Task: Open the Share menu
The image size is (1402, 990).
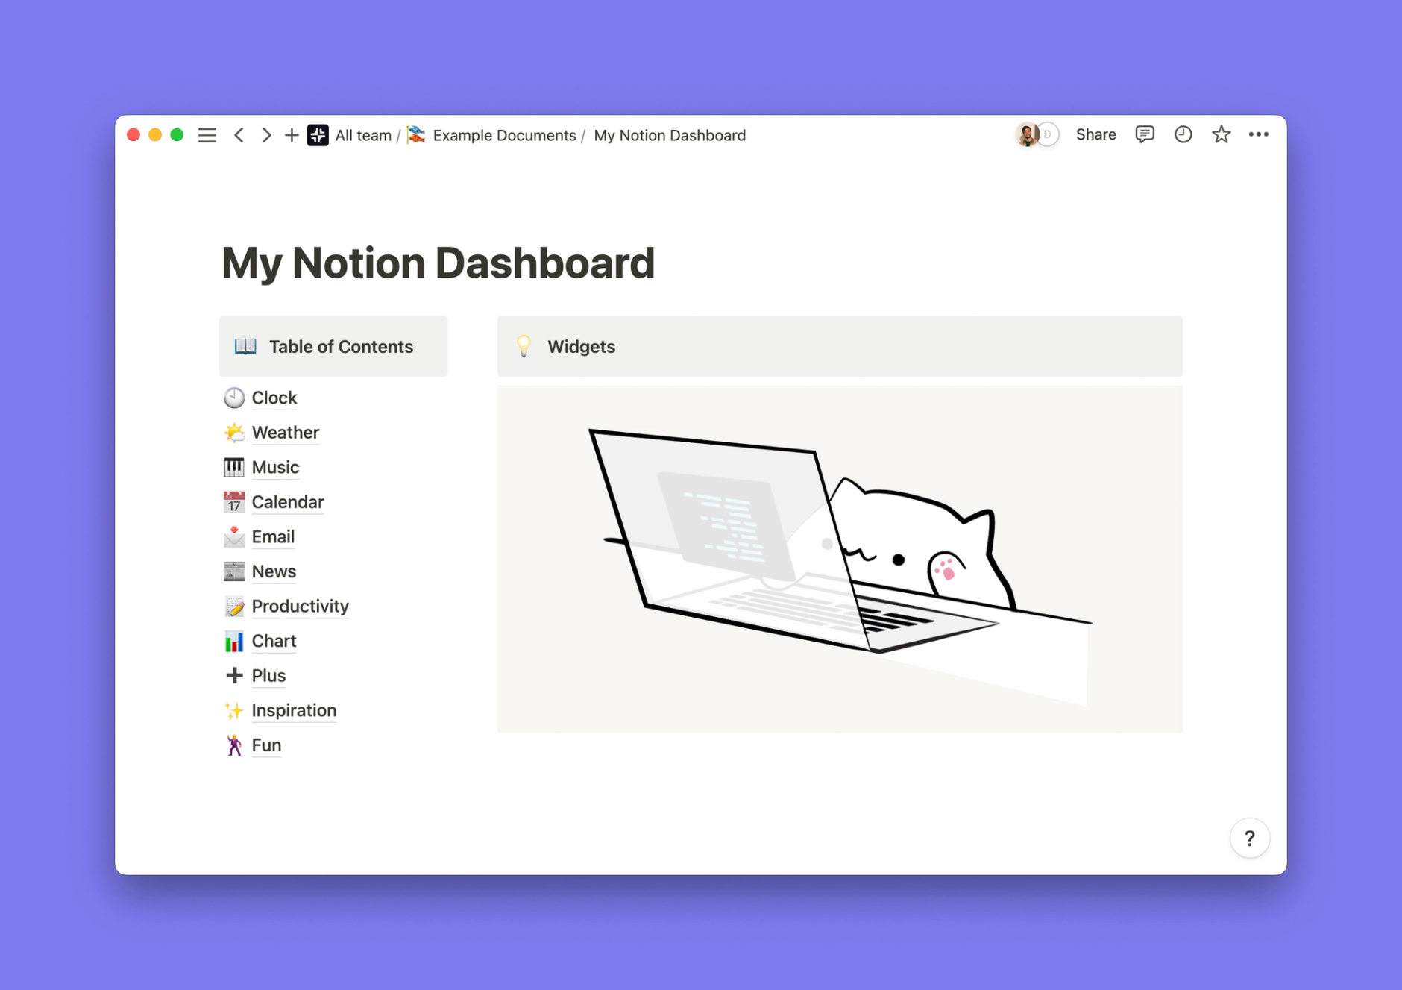Action: pyautogui.click(x=1095, y=134)
